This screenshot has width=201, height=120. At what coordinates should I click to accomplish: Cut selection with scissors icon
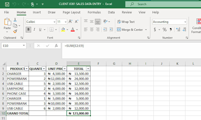(15, 20)
